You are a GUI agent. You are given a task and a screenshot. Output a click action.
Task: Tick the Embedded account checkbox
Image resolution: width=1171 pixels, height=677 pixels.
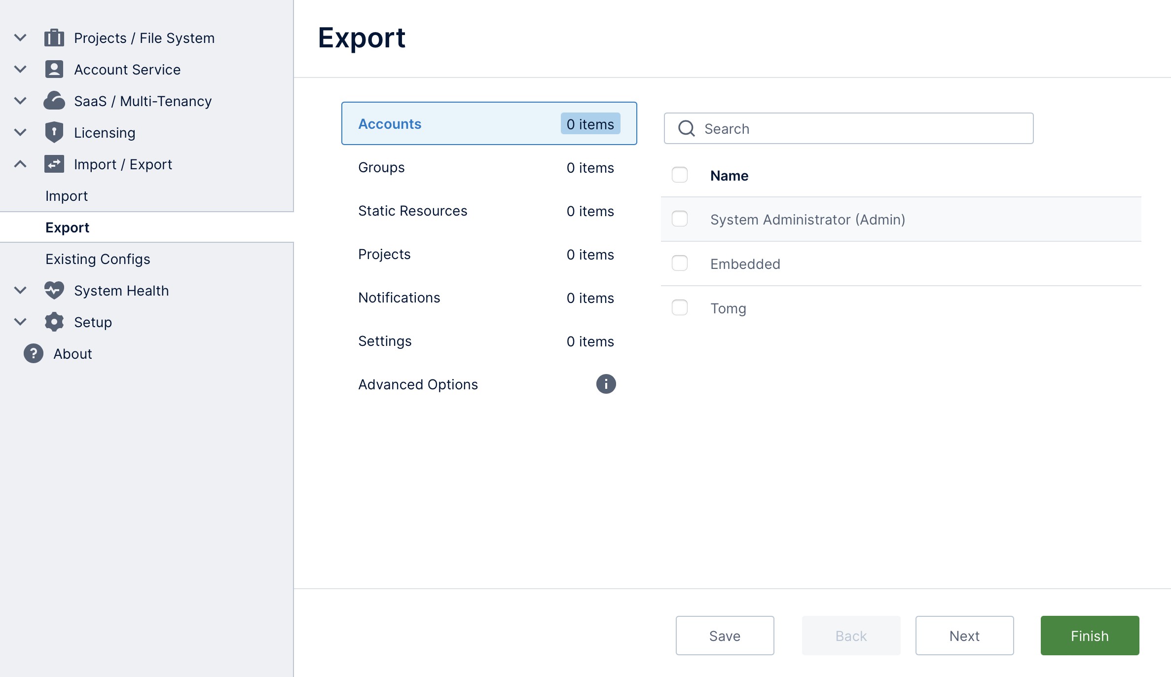[680, 263]
